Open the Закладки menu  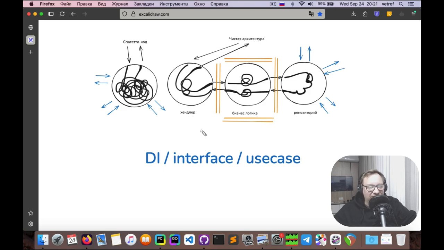coord(144,4)
